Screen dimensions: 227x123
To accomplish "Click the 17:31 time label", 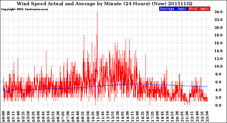I will tap(152, 116).
